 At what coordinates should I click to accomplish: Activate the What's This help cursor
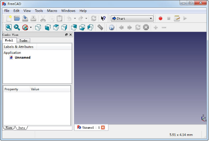pos(103,18)
